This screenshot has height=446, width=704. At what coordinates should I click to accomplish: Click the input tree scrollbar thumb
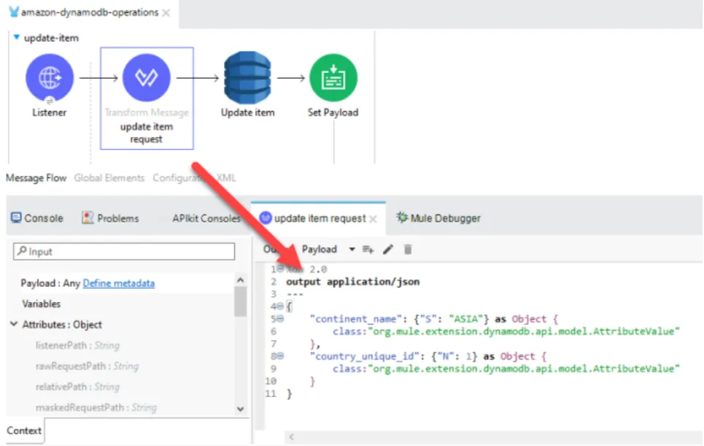point(241,301)
